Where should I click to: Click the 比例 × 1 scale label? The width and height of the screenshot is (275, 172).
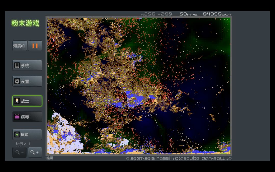click(x=23, y=144)
